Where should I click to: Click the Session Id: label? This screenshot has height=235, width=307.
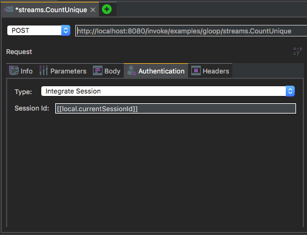point(32,108)
